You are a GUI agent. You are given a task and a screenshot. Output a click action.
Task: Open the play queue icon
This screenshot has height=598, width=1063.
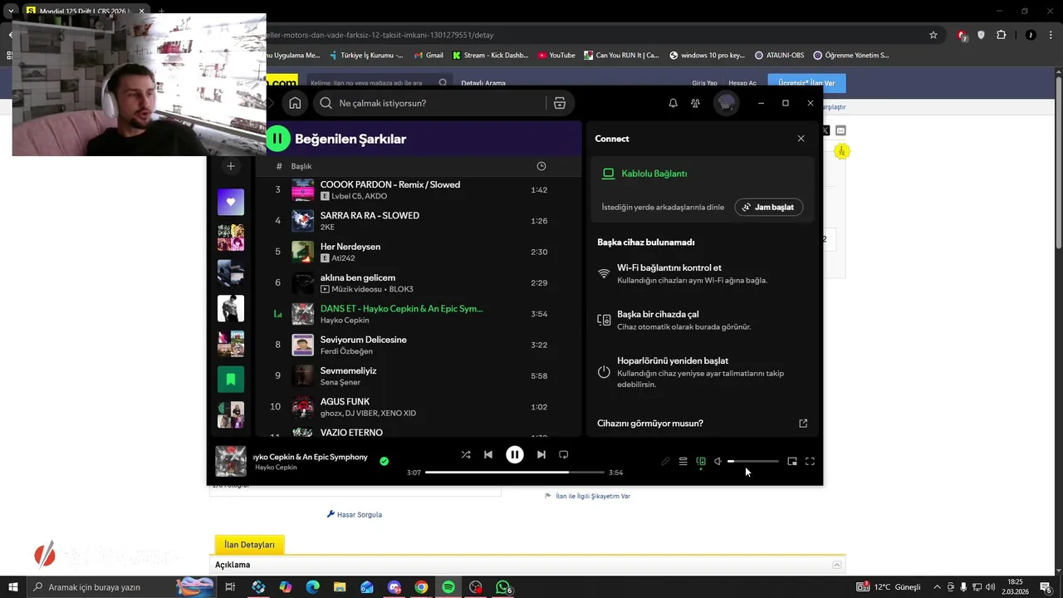pyautogui.click(x=683, y=461)
